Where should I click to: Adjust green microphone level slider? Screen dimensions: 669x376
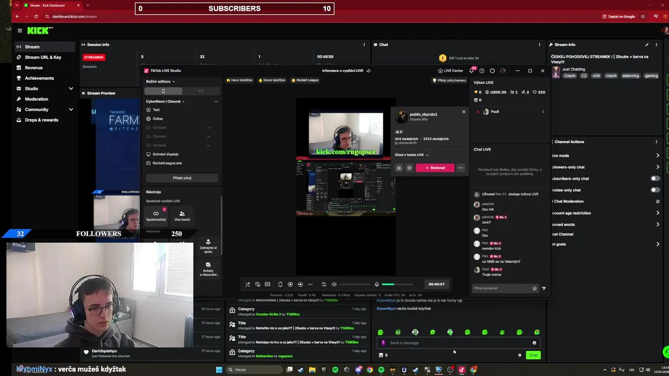pos(397,285)
